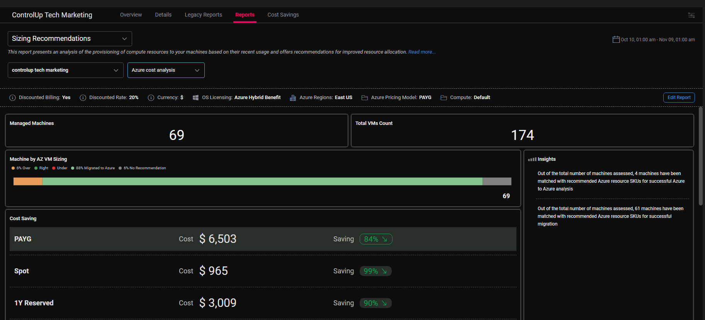Click the bar chart icon beside Insights

(532, 159)
